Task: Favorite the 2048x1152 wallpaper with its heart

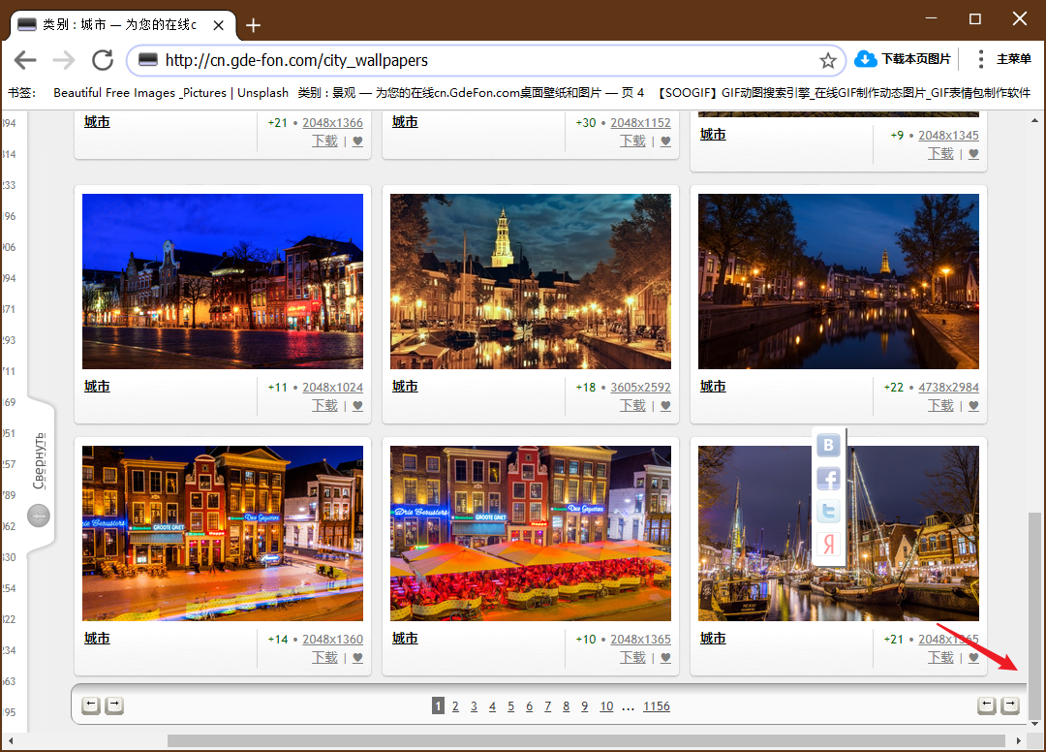Action: [x=665, y=141]
